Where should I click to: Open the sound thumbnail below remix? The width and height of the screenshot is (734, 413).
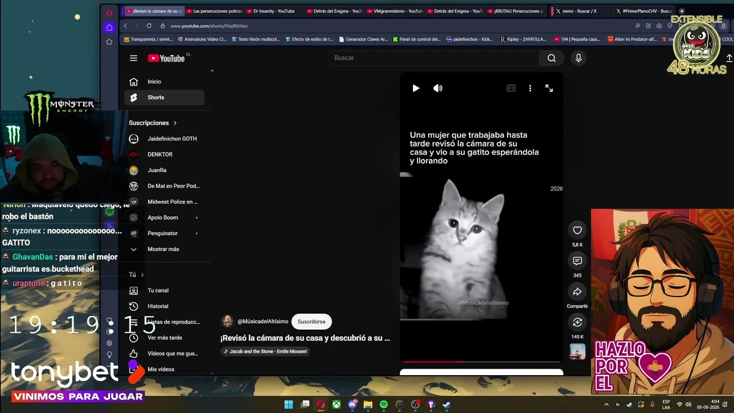(577, 351)
